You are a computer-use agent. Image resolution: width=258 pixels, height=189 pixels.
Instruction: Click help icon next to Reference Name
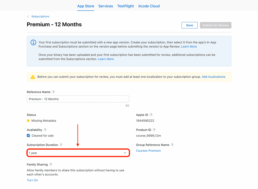[53, 92]
